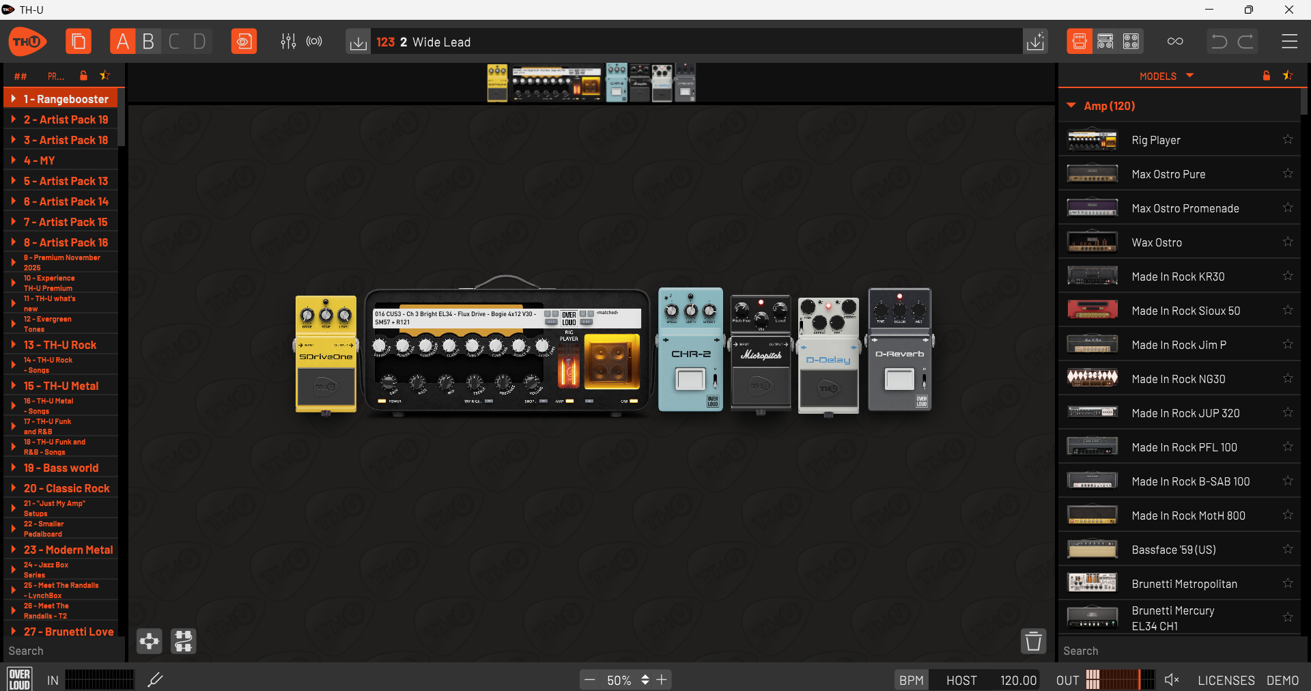Redo the last action
The image size is (1311, 691).
(x=1246, y=42)
